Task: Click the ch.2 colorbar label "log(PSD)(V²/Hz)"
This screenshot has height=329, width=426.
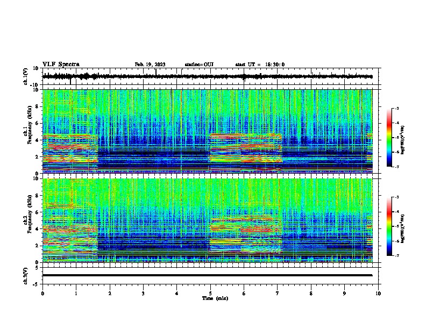Action: tap(402, 229)
